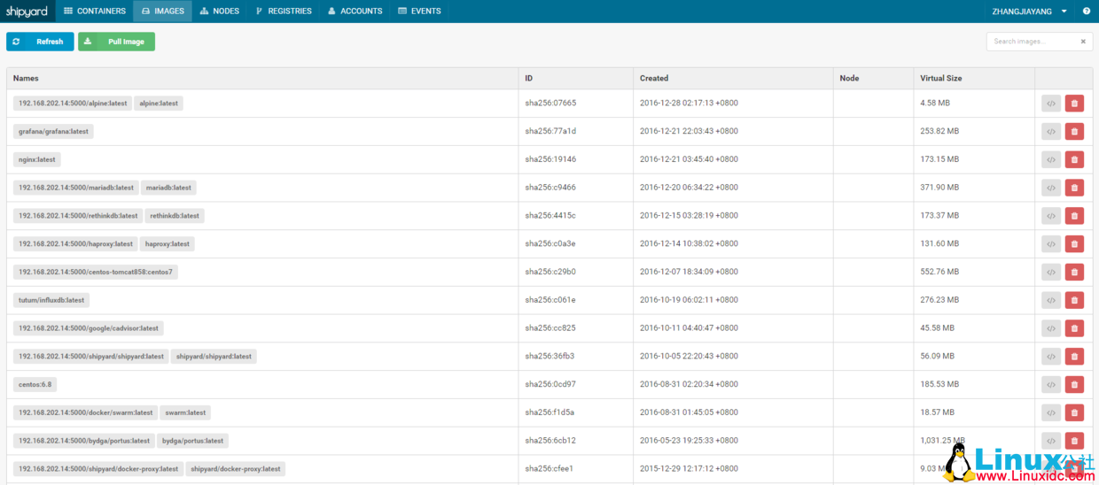The image size is (1099, 485).
Task: Click the 192.168.202.14:5000/alpine:latest tag
Action: point(73,104)
